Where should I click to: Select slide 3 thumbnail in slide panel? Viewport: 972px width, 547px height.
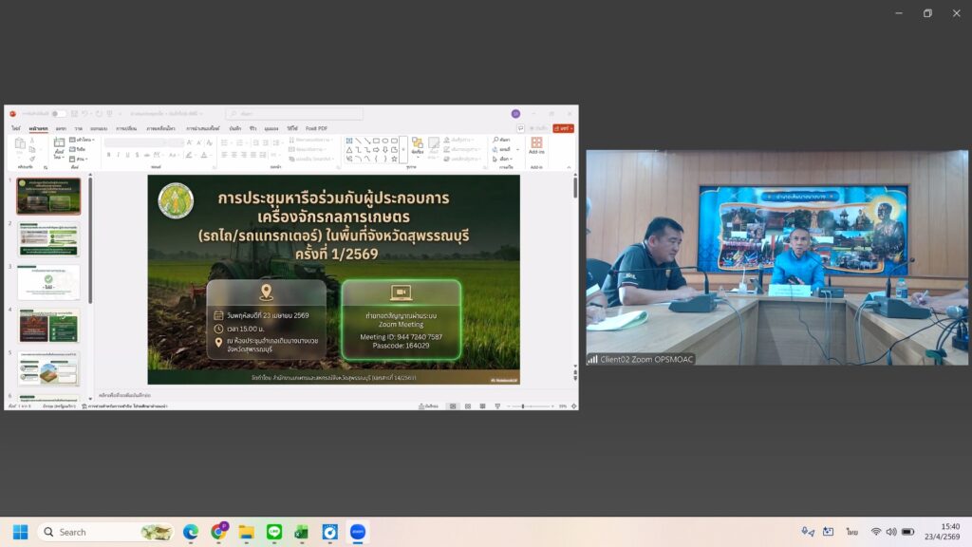48,282
